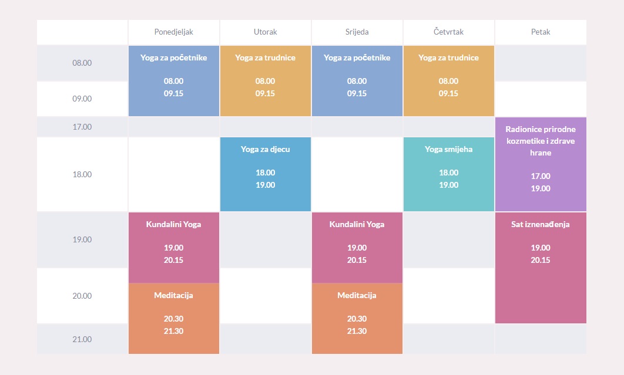Click the Četvrtak column header

(x=448, y=32)
